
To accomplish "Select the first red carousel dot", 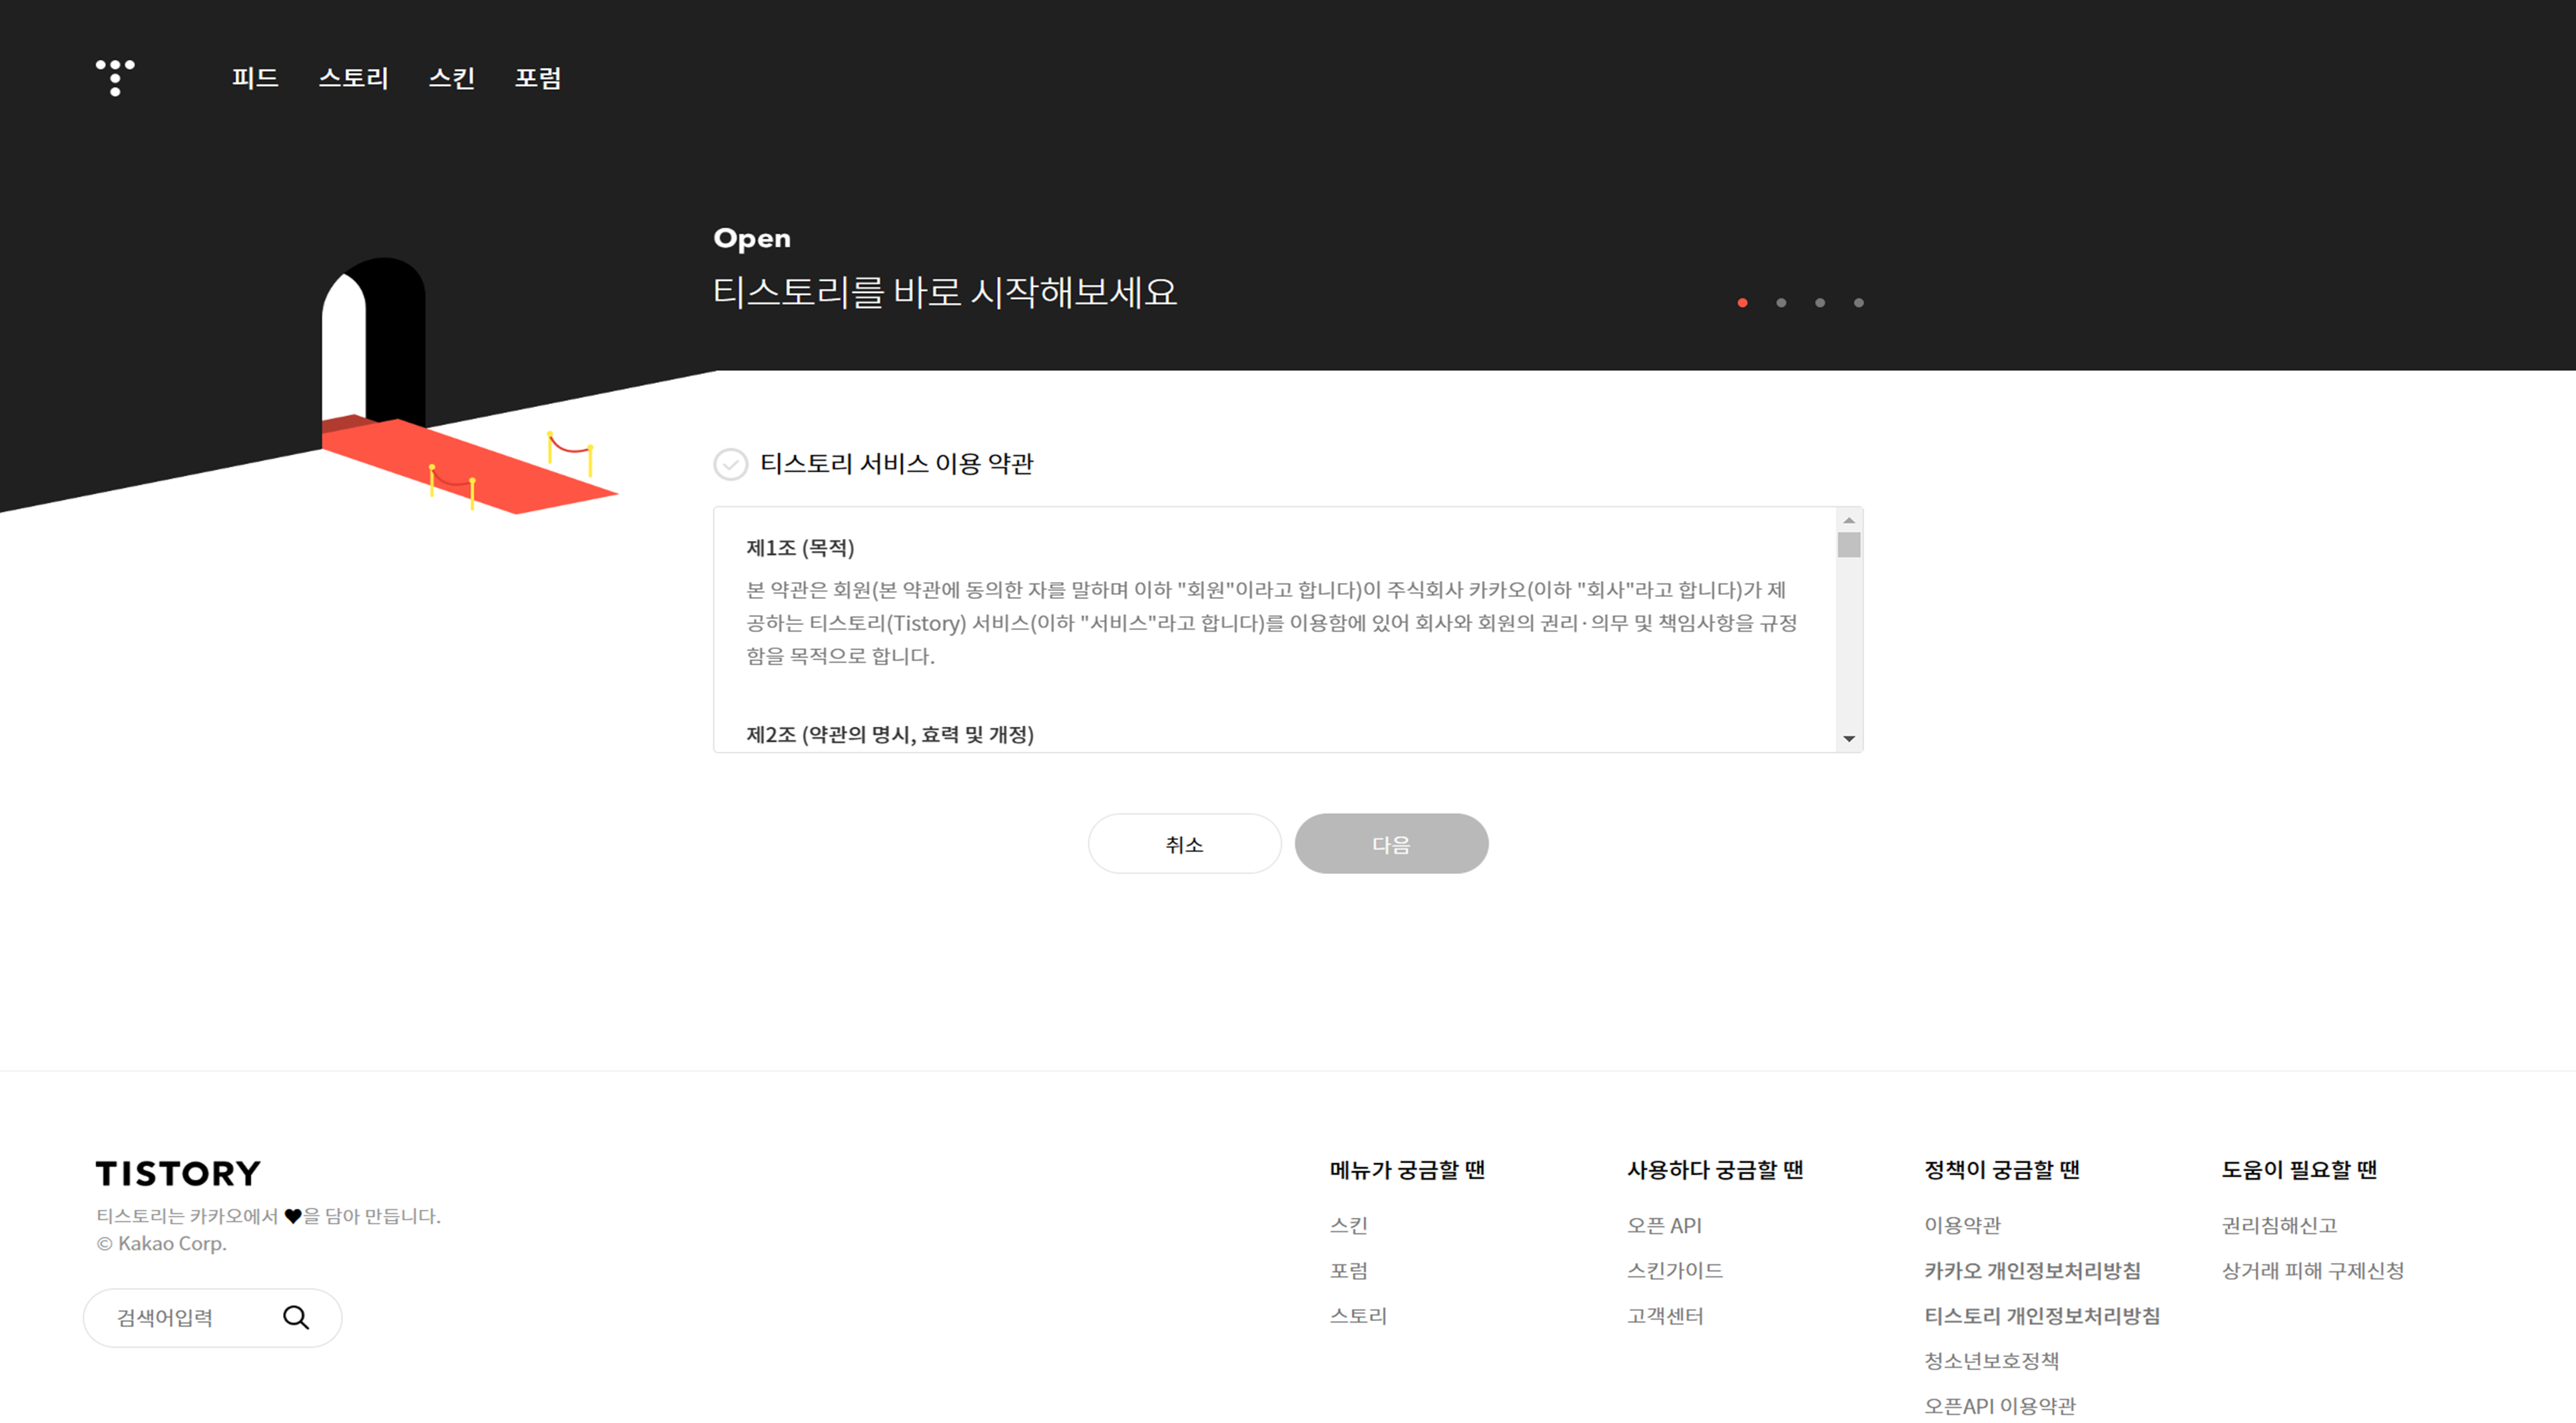I will tap(1742, 303).
